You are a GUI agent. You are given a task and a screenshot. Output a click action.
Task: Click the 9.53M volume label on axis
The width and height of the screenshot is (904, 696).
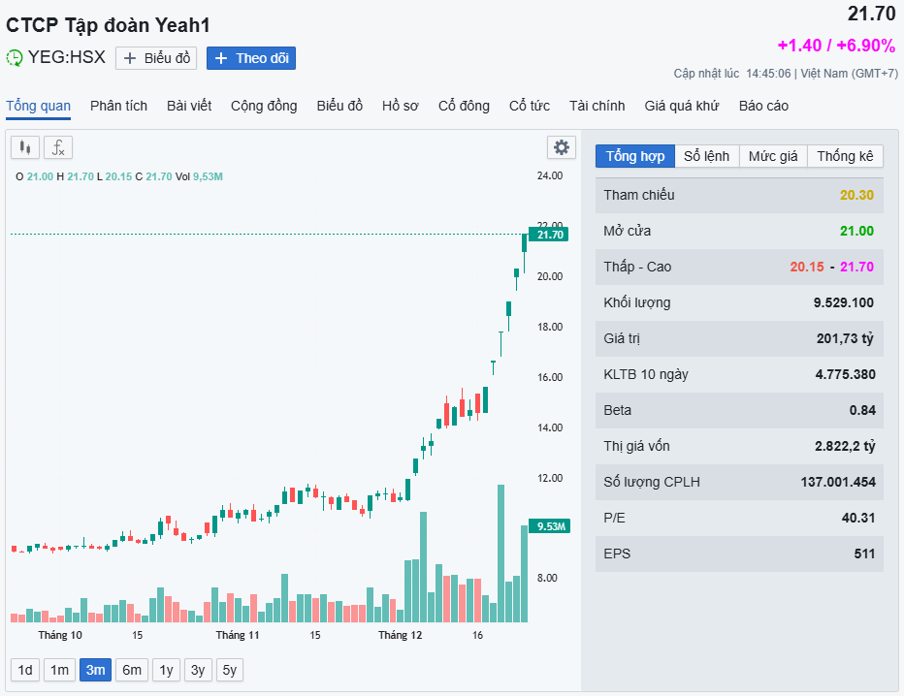click(549, 526)
